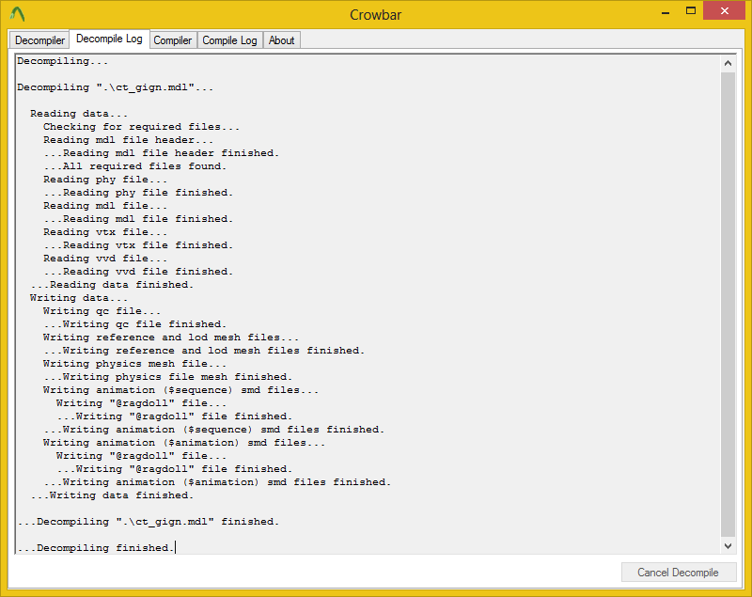Click the "Writing data..." log line
The height and width of the screenshot is (597, 752).
pos(79,298)
